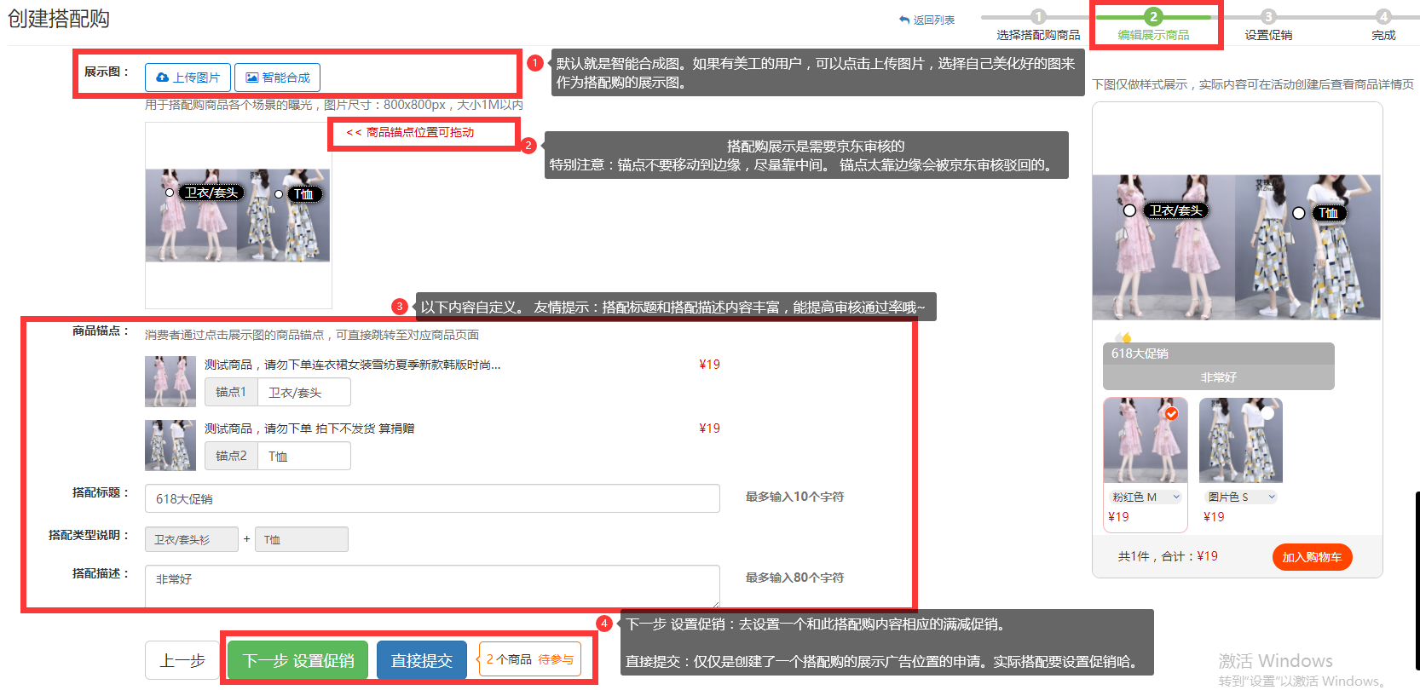Click the 直接提交 blue button
The height and width of the screenshot is (690, 1420).
click(421, 660)
